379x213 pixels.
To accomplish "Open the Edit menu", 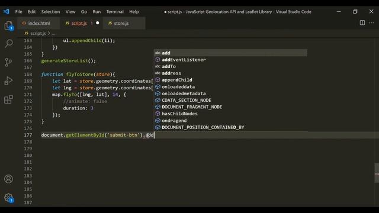I will 31,12.
